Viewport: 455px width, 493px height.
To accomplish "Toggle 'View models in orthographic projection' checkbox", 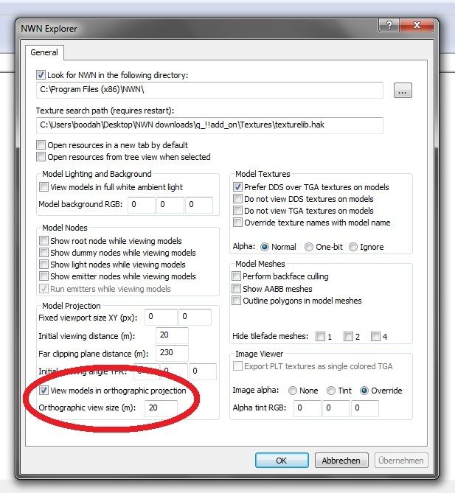I will (x=44, y=390).
